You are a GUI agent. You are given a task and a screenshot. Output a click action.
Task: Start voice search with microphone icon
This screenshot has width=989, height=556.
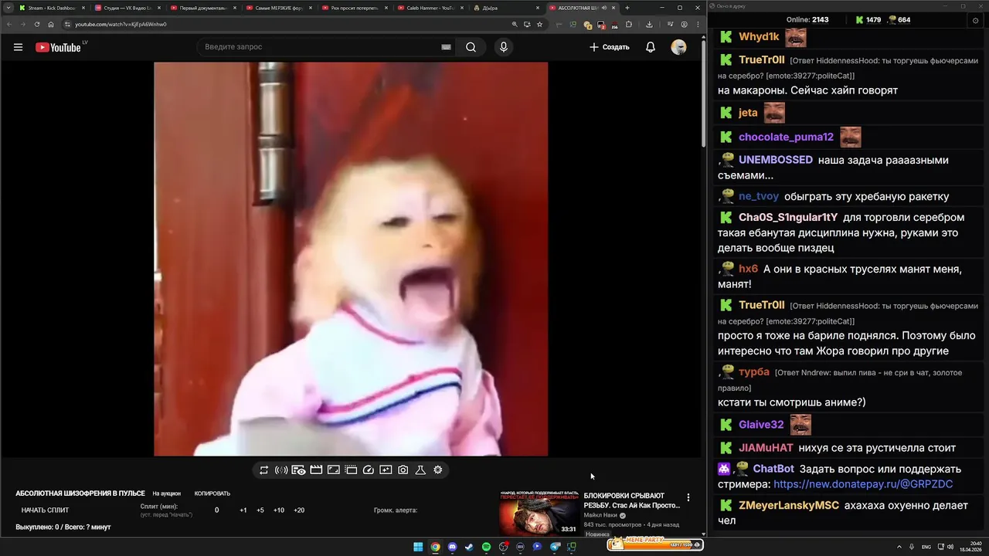504,47
